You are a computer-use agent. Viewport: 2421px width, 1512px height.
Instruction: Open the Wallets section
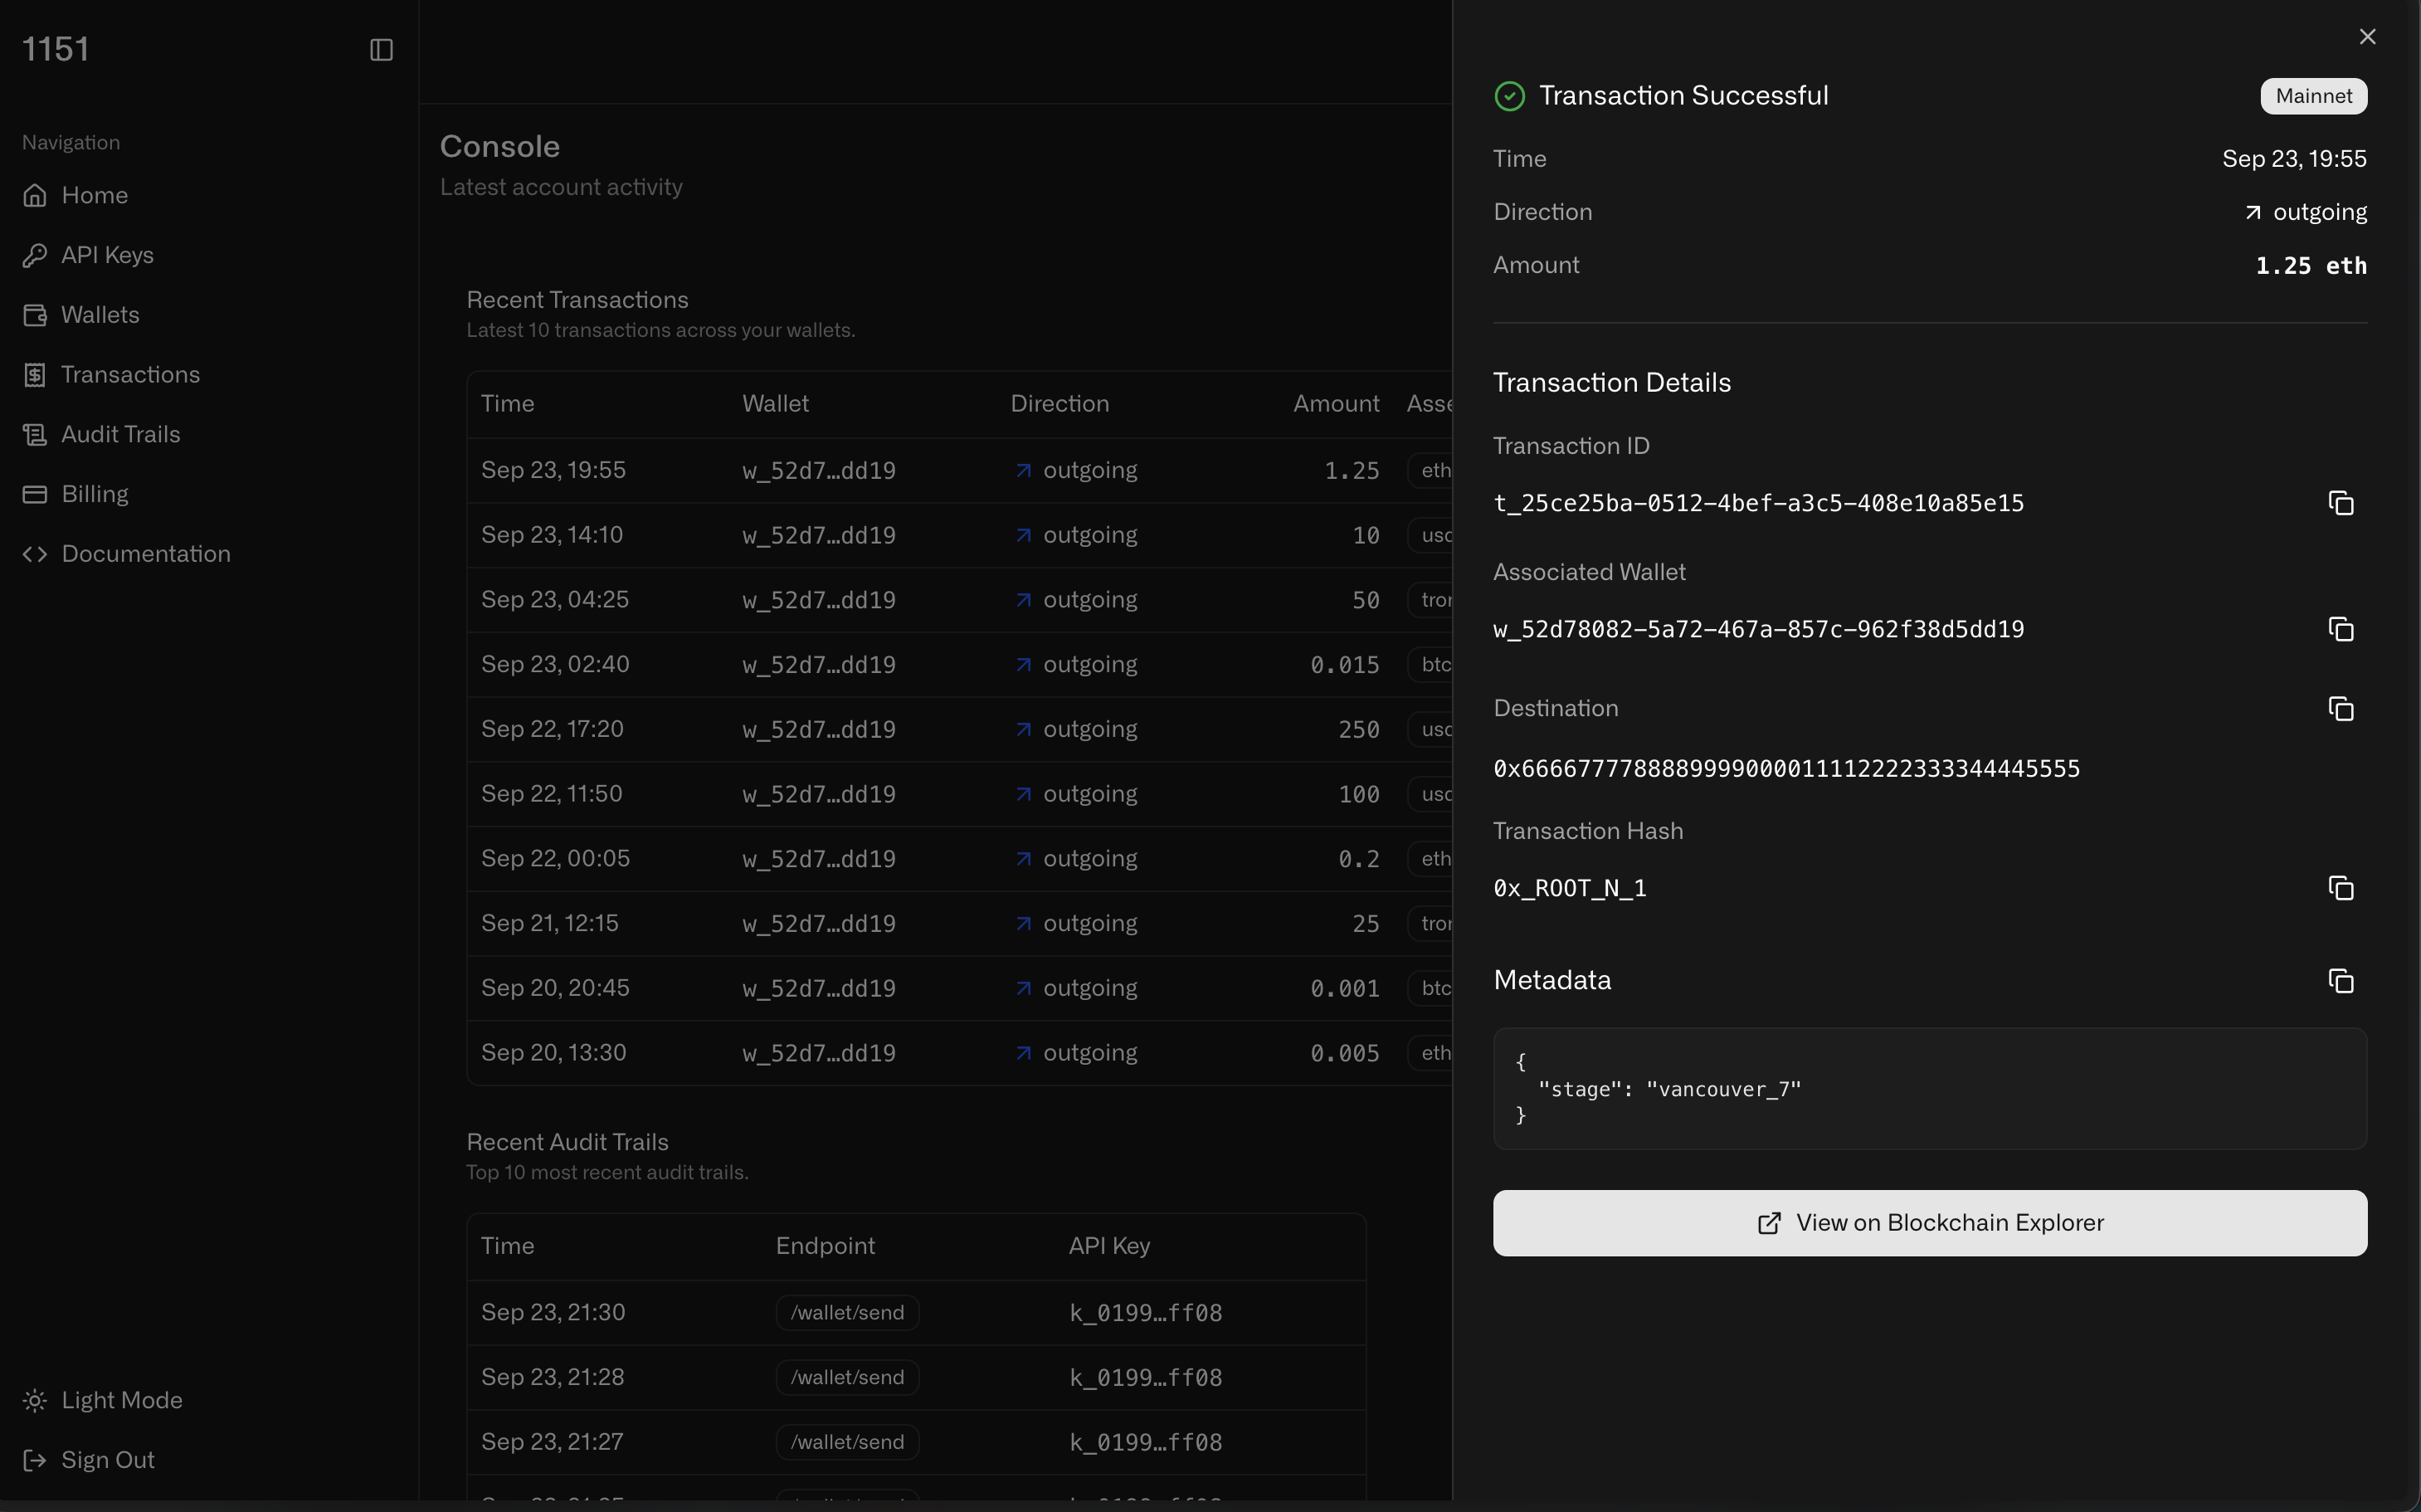pos(82,315)
